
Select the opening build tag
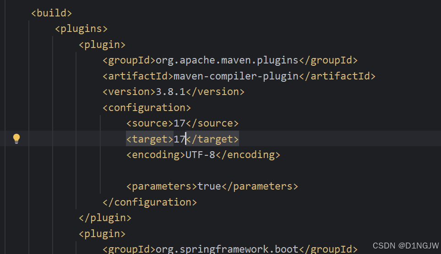51,13
